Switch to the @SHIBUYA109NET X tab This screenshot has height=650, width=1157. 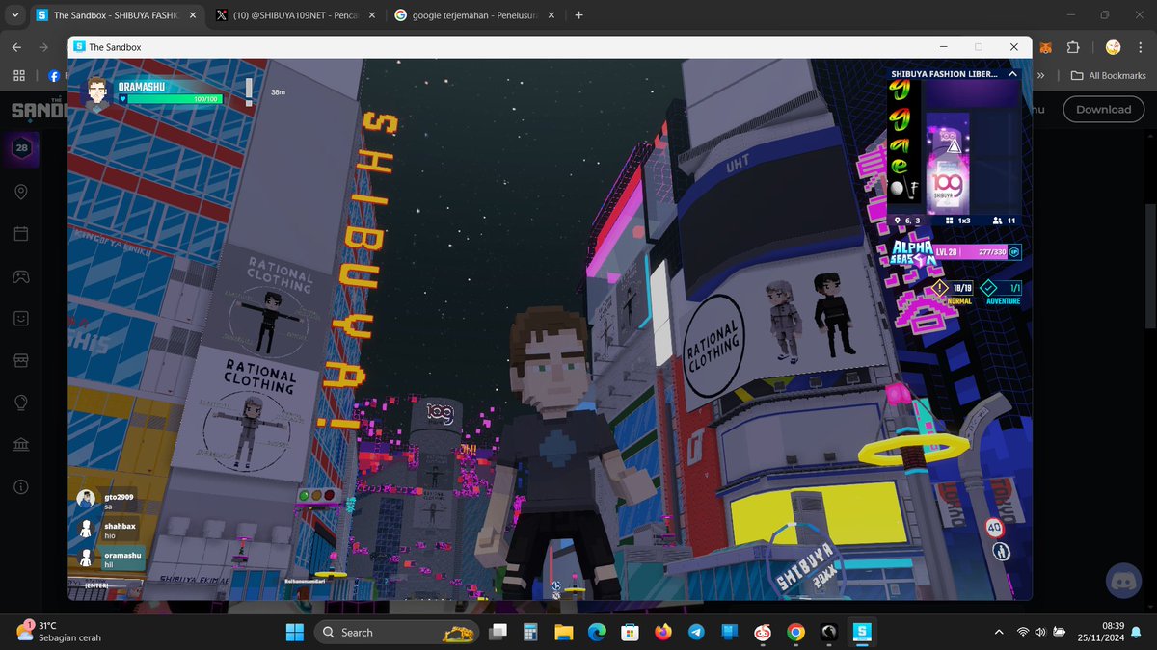click(294, 15)
